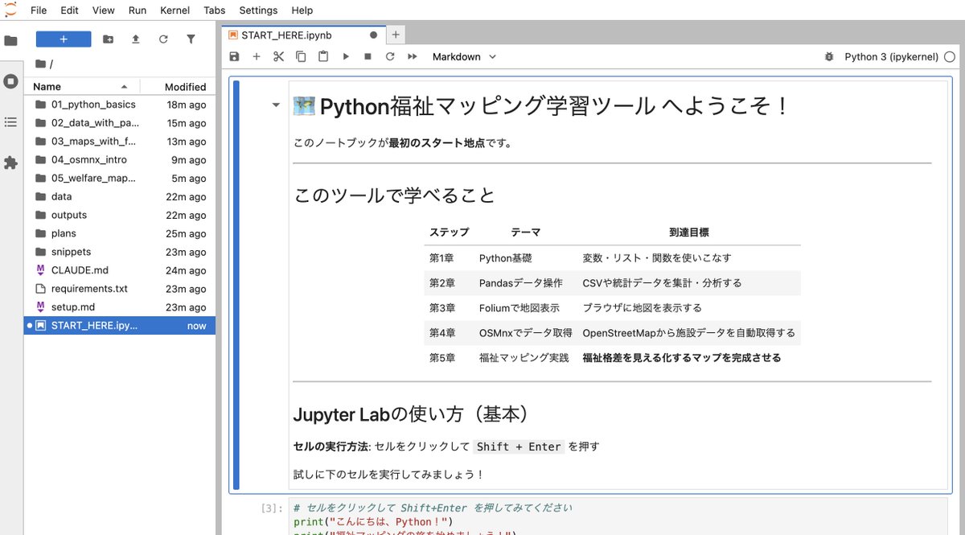Open the cell type Markdown dropdown
Screen dimensions: 965x535
(464, 56)
